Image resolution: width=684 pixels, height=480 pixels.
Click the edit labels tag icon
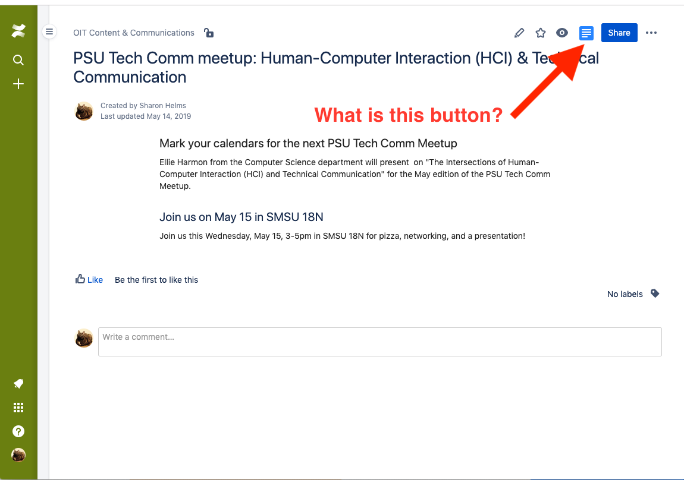click(655, 293)
